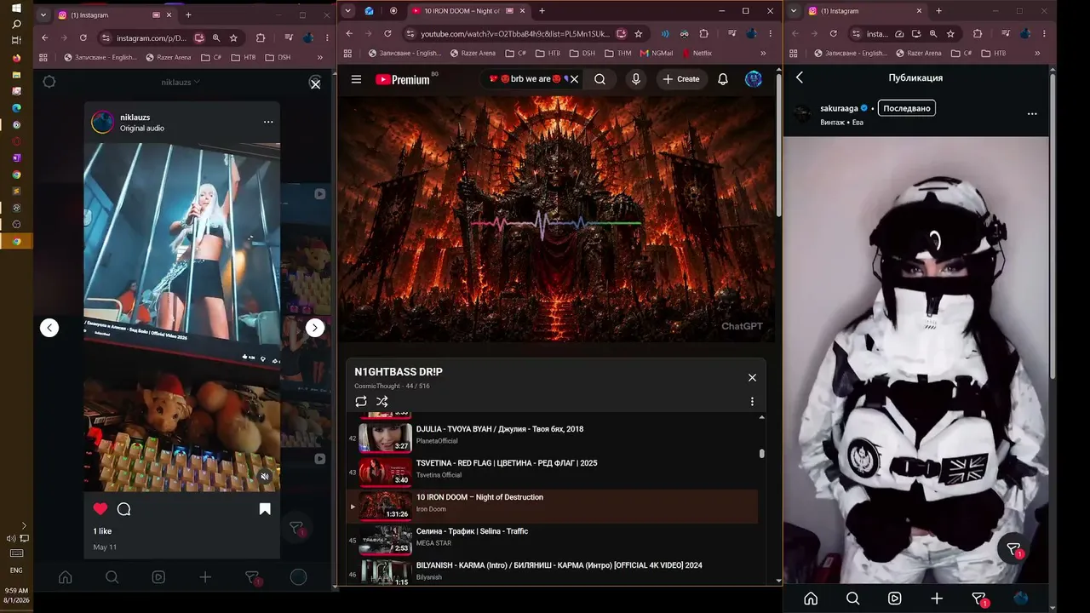Open the DSH bookmark folder in left Instagram window

point(278,57)
